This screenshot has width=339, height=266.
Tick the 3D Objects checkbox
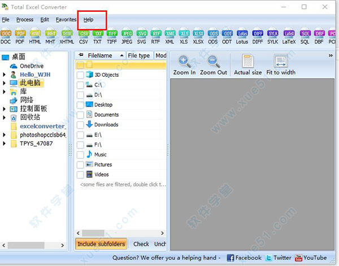(x=80, y=75)
